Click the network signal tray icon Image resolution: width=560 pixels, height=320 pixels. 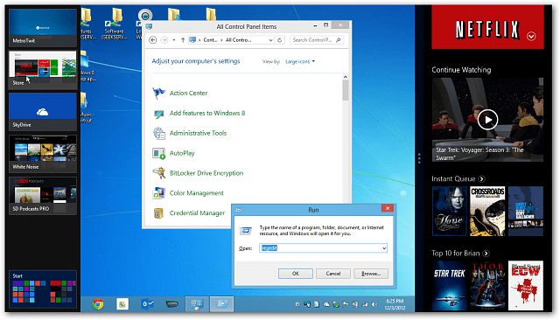(365, 304)
